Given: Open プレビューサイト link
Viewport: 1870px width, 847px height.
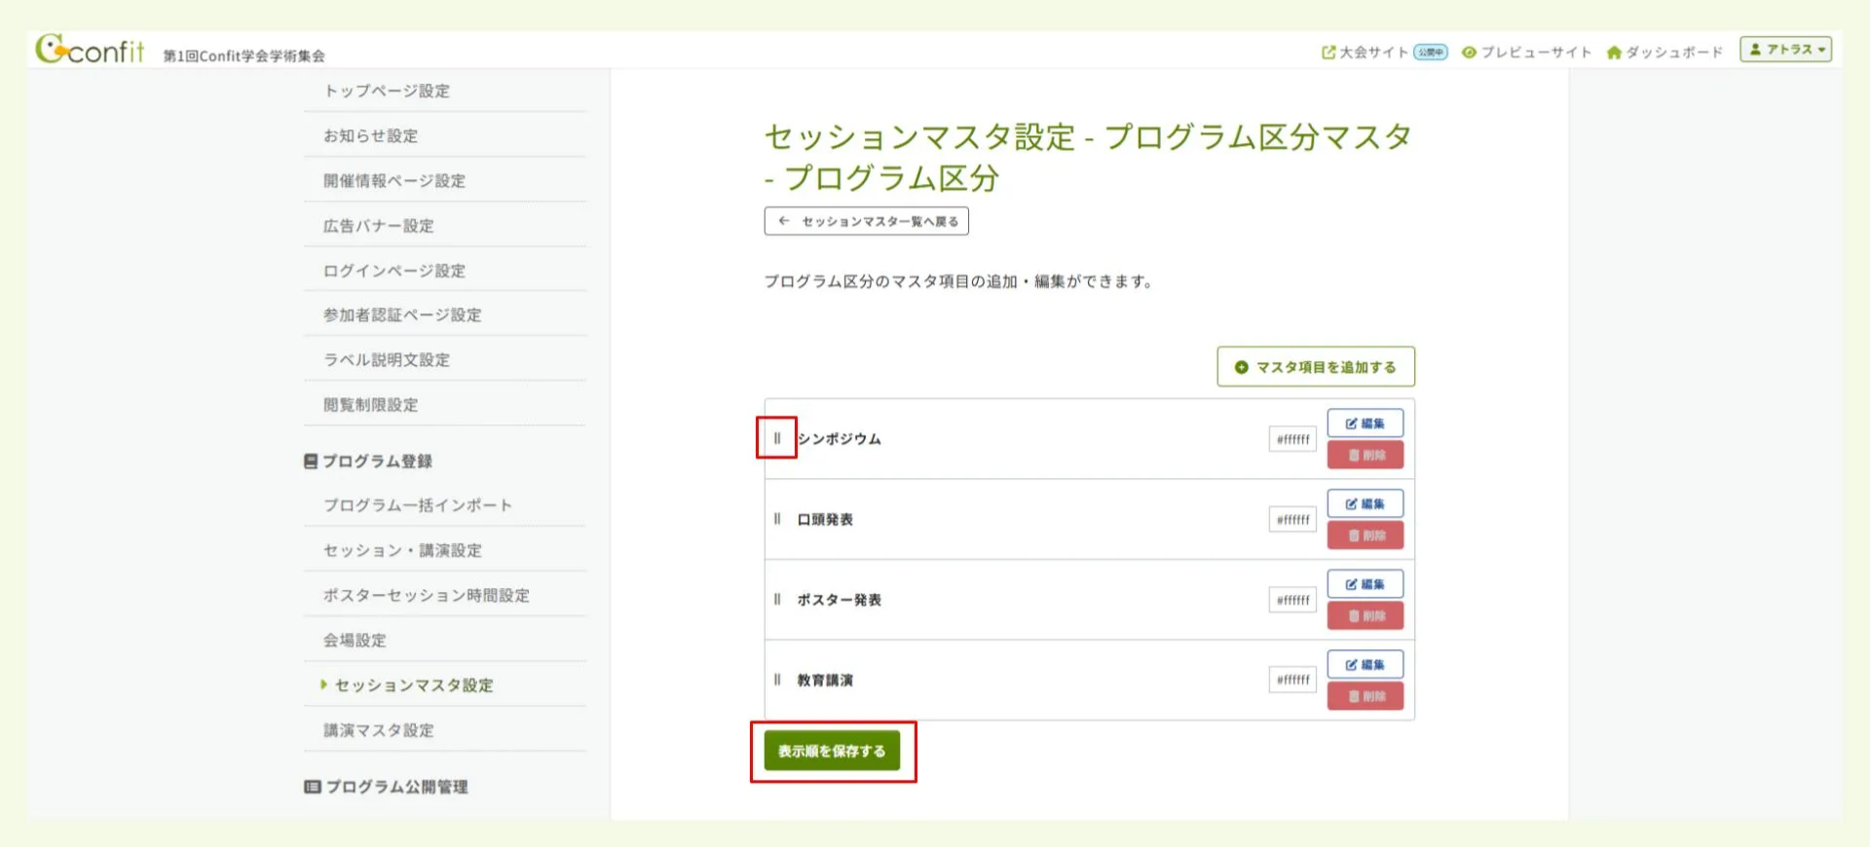Looking at the screenshot, I should point(1526,52).
